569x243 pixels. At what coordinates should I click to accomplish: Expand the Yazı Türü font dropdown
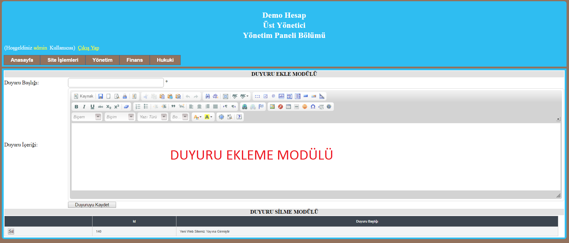(153, 117)
